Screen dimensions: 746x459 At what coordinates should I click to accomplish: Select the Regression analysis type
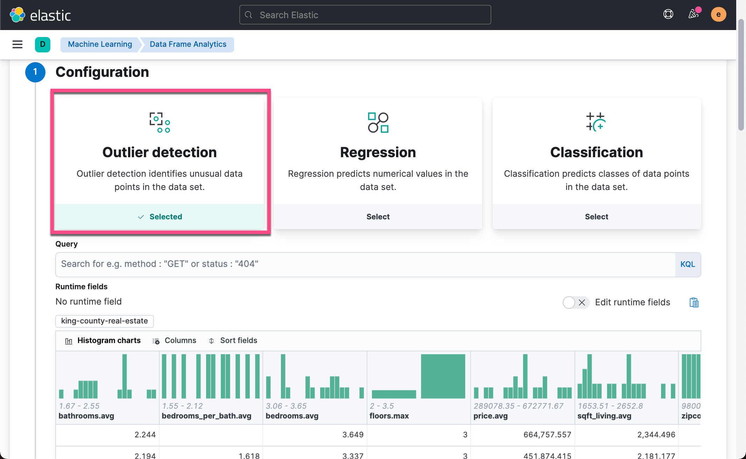[378, 217]
